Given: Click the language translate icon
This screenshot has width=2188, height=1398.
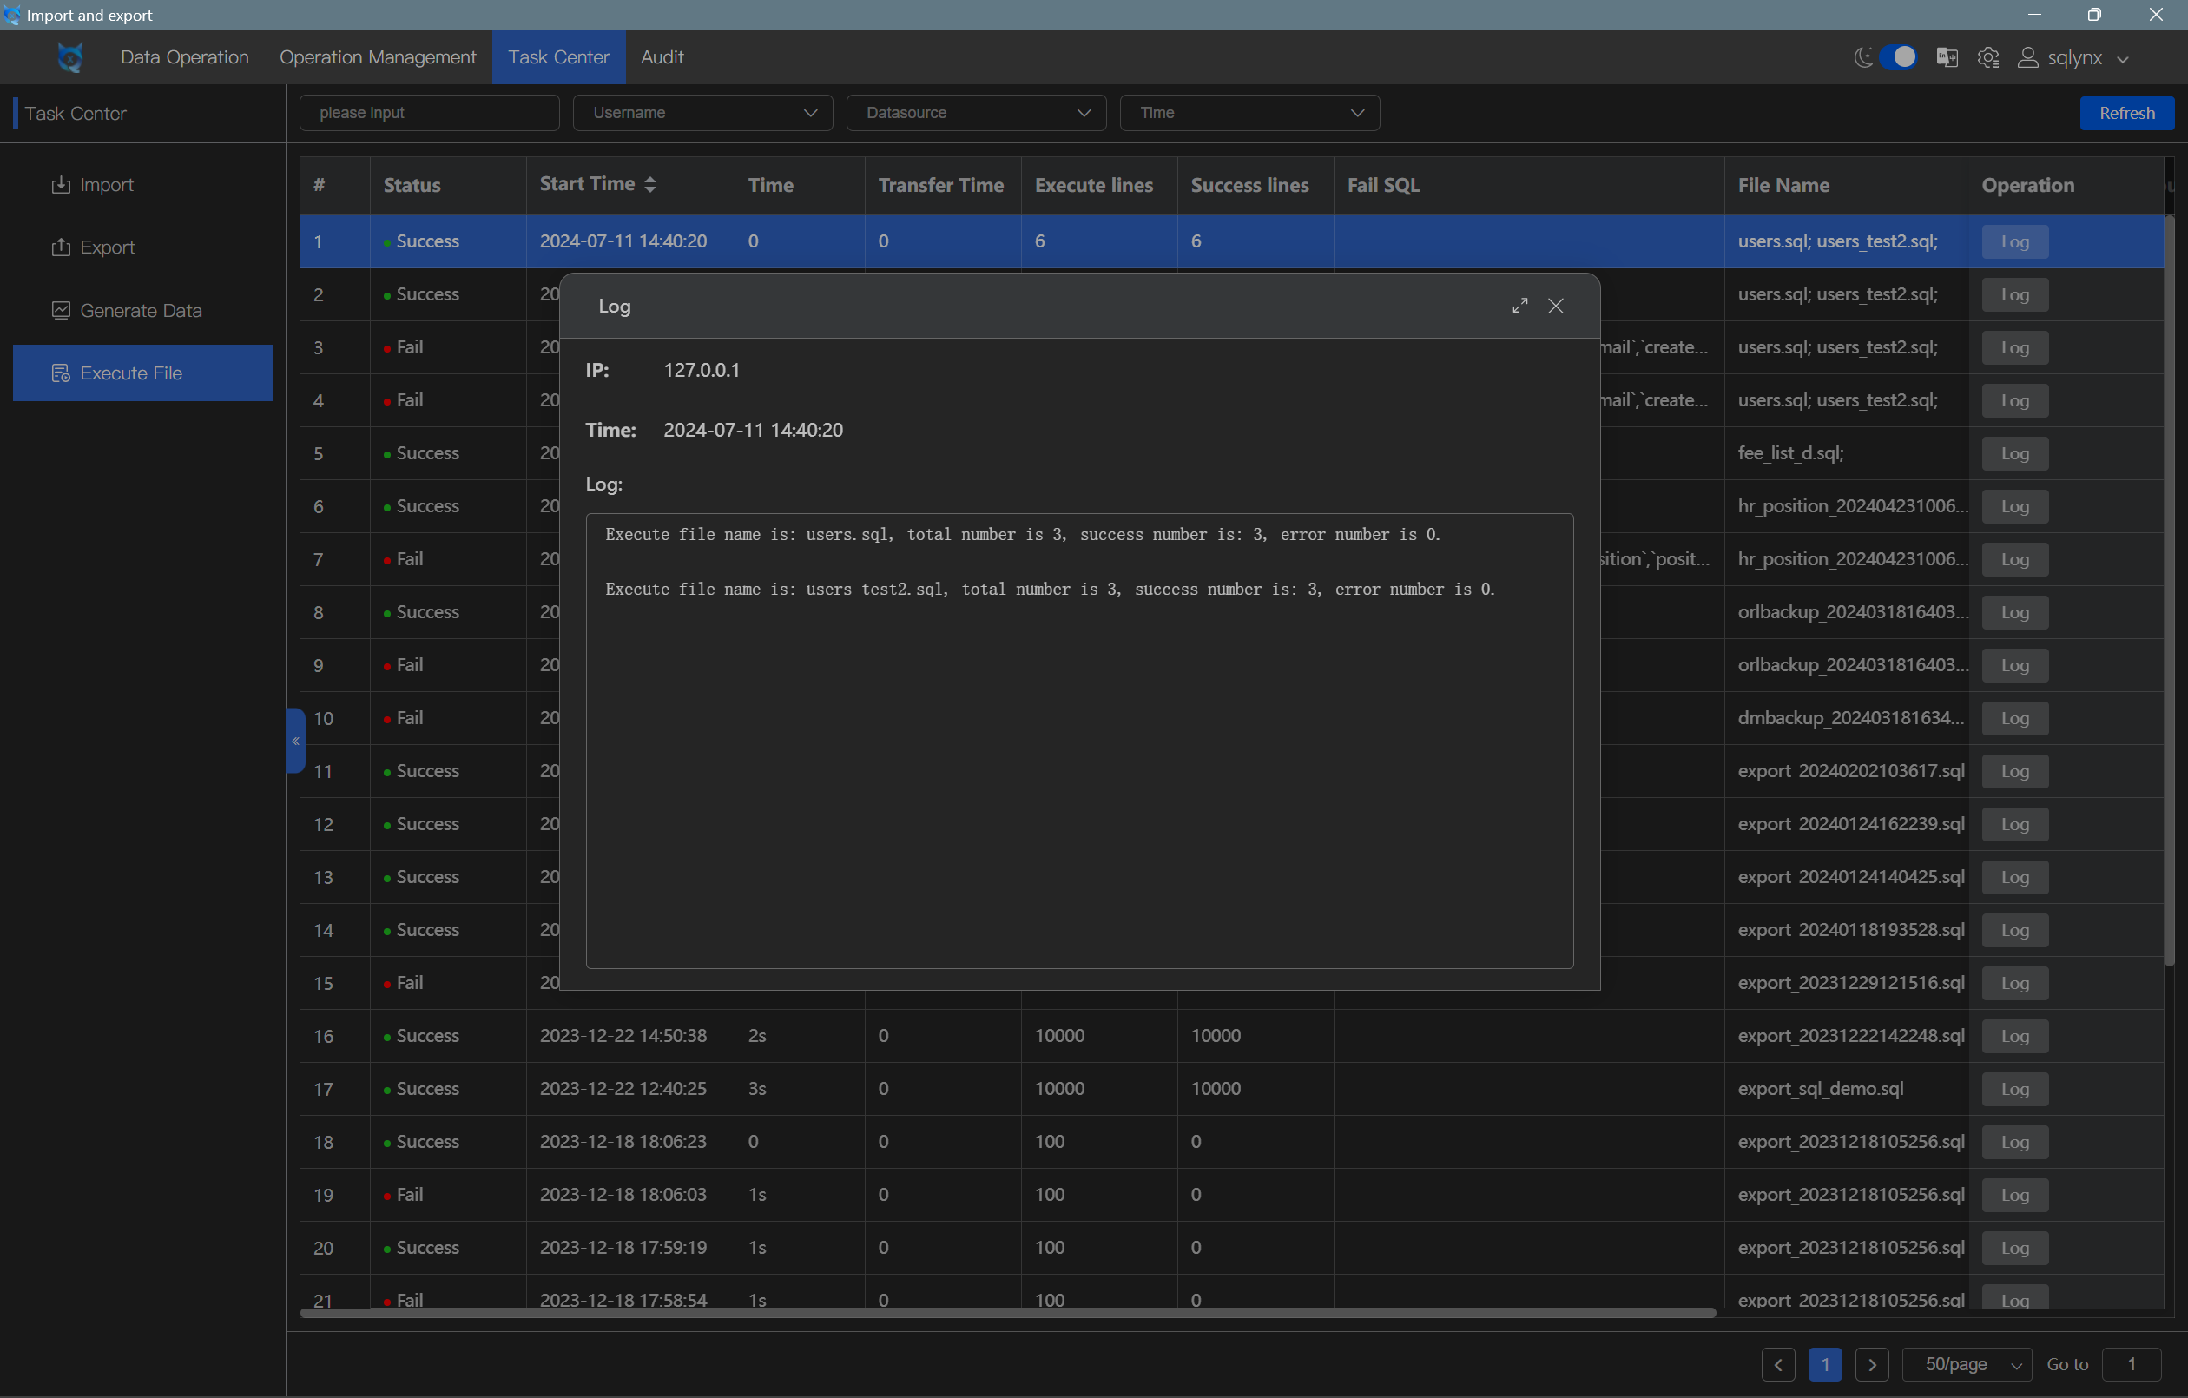Looking at the screenshot, I should click(1947, 58).
